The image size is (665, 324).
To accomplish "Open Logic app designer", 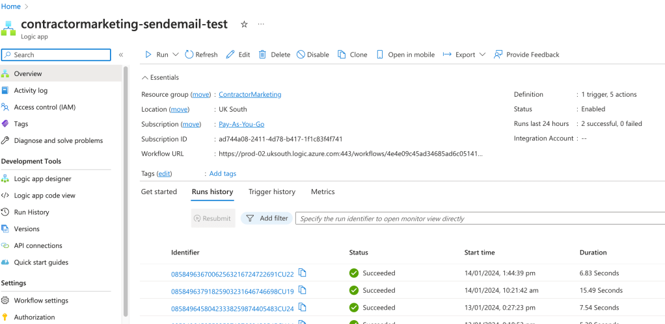I will (x=61, y=179).
